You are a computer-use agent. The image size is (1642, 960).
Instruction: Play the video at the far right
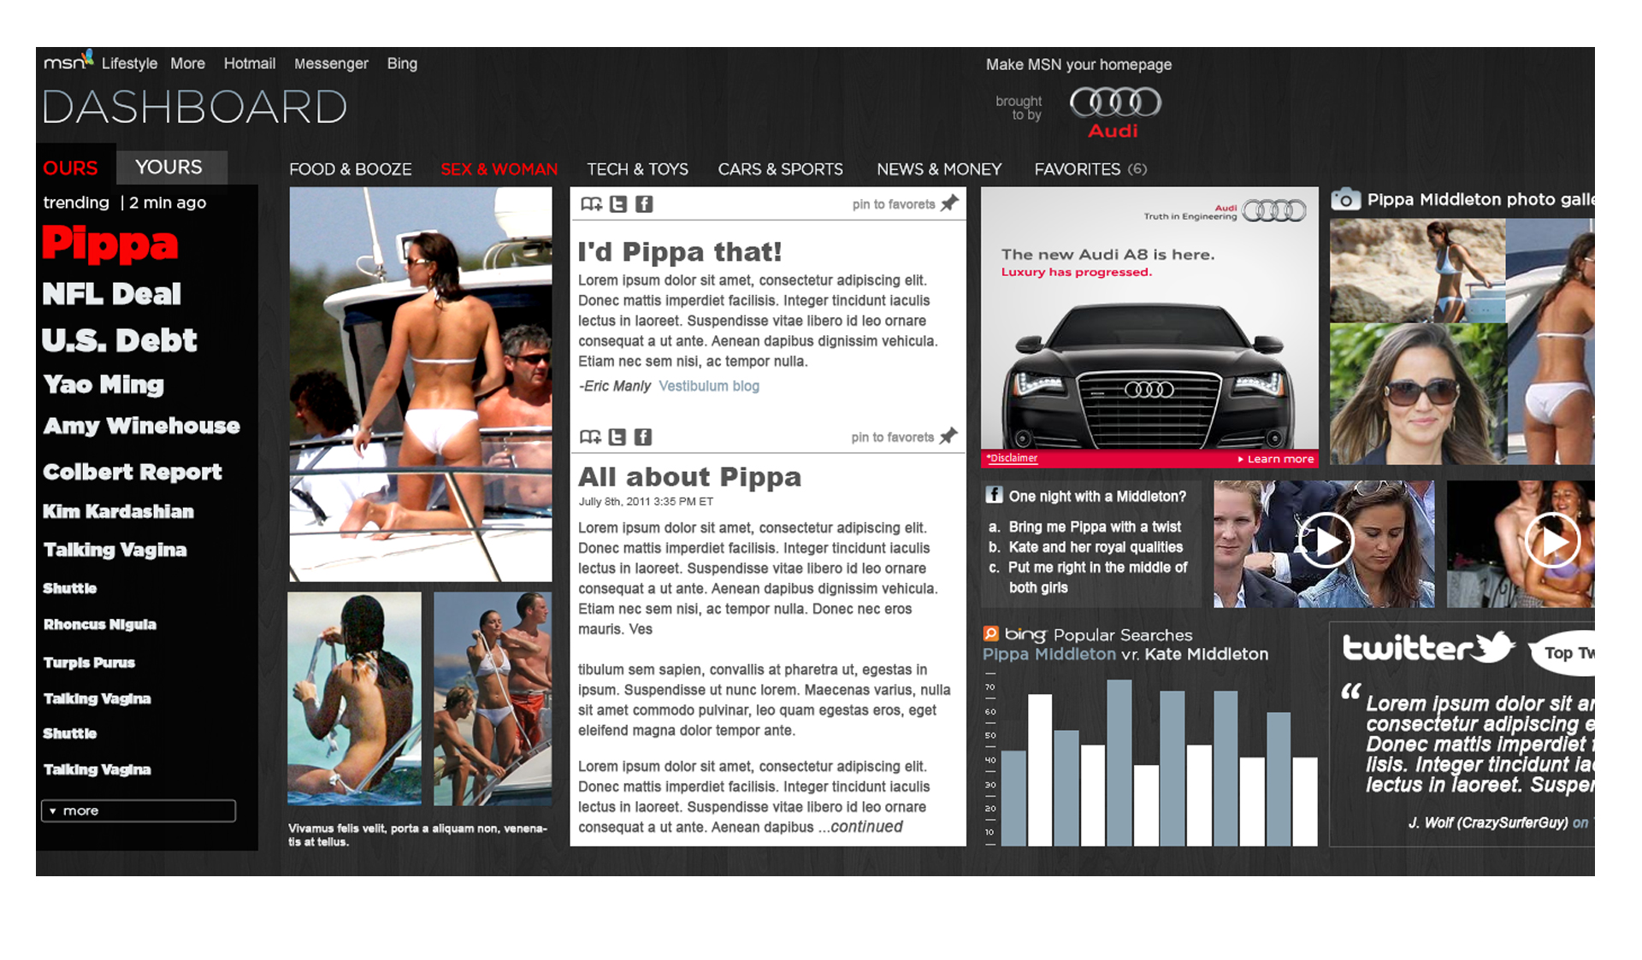point(1552,540)
